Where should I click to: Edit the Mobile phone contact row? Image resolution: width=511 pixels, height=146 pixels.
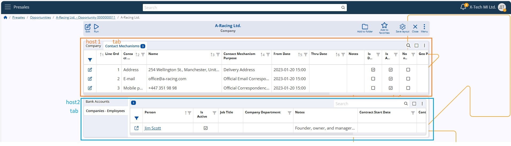click(90, 88)
